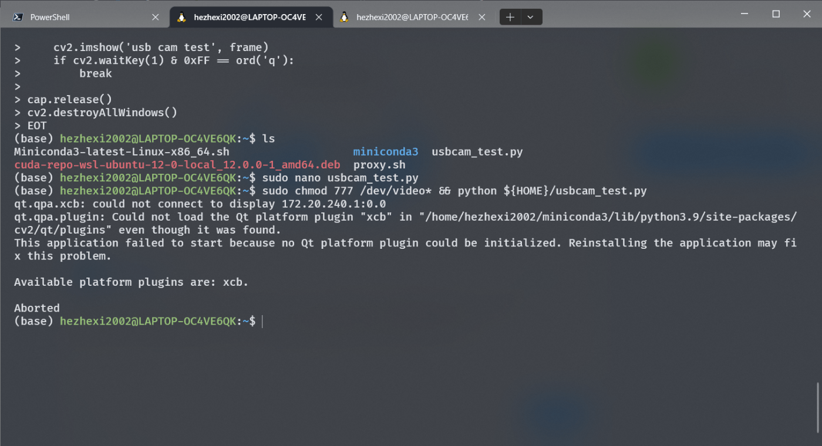The image size is (822, 446).
Task: Click the 'cv2.destroyAllWindows()' line
Action: point(102,112)
